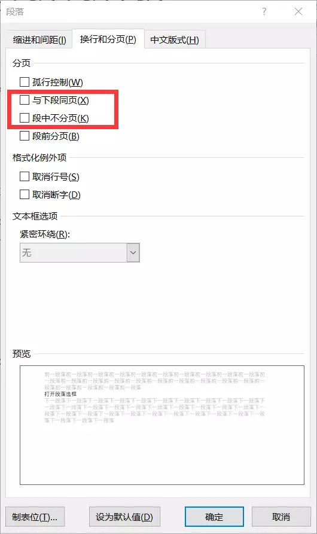Switch to the 缩进和间距(I) tab

coord(39,40)
